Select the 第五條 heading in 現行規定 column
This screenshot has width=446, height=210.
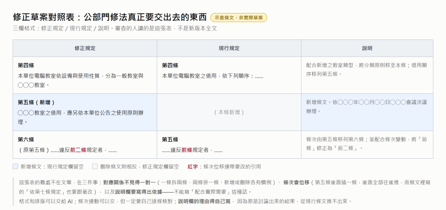click(x=170, y=139)
